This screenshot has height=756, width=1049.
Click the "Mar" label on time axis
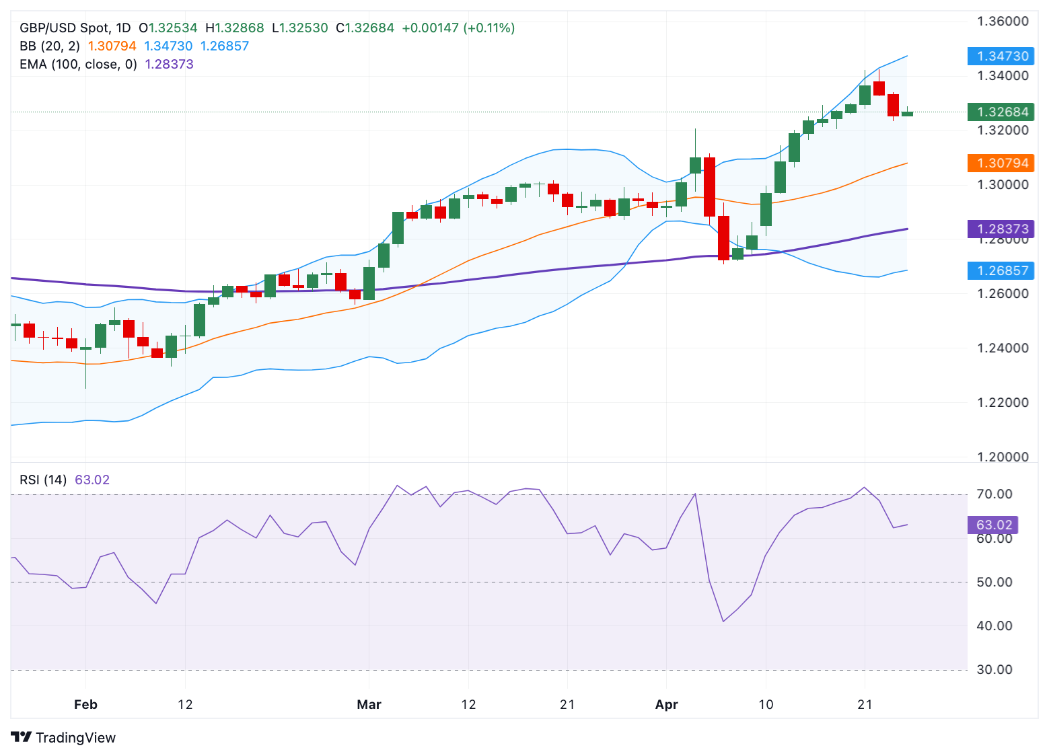click(369, 705)
